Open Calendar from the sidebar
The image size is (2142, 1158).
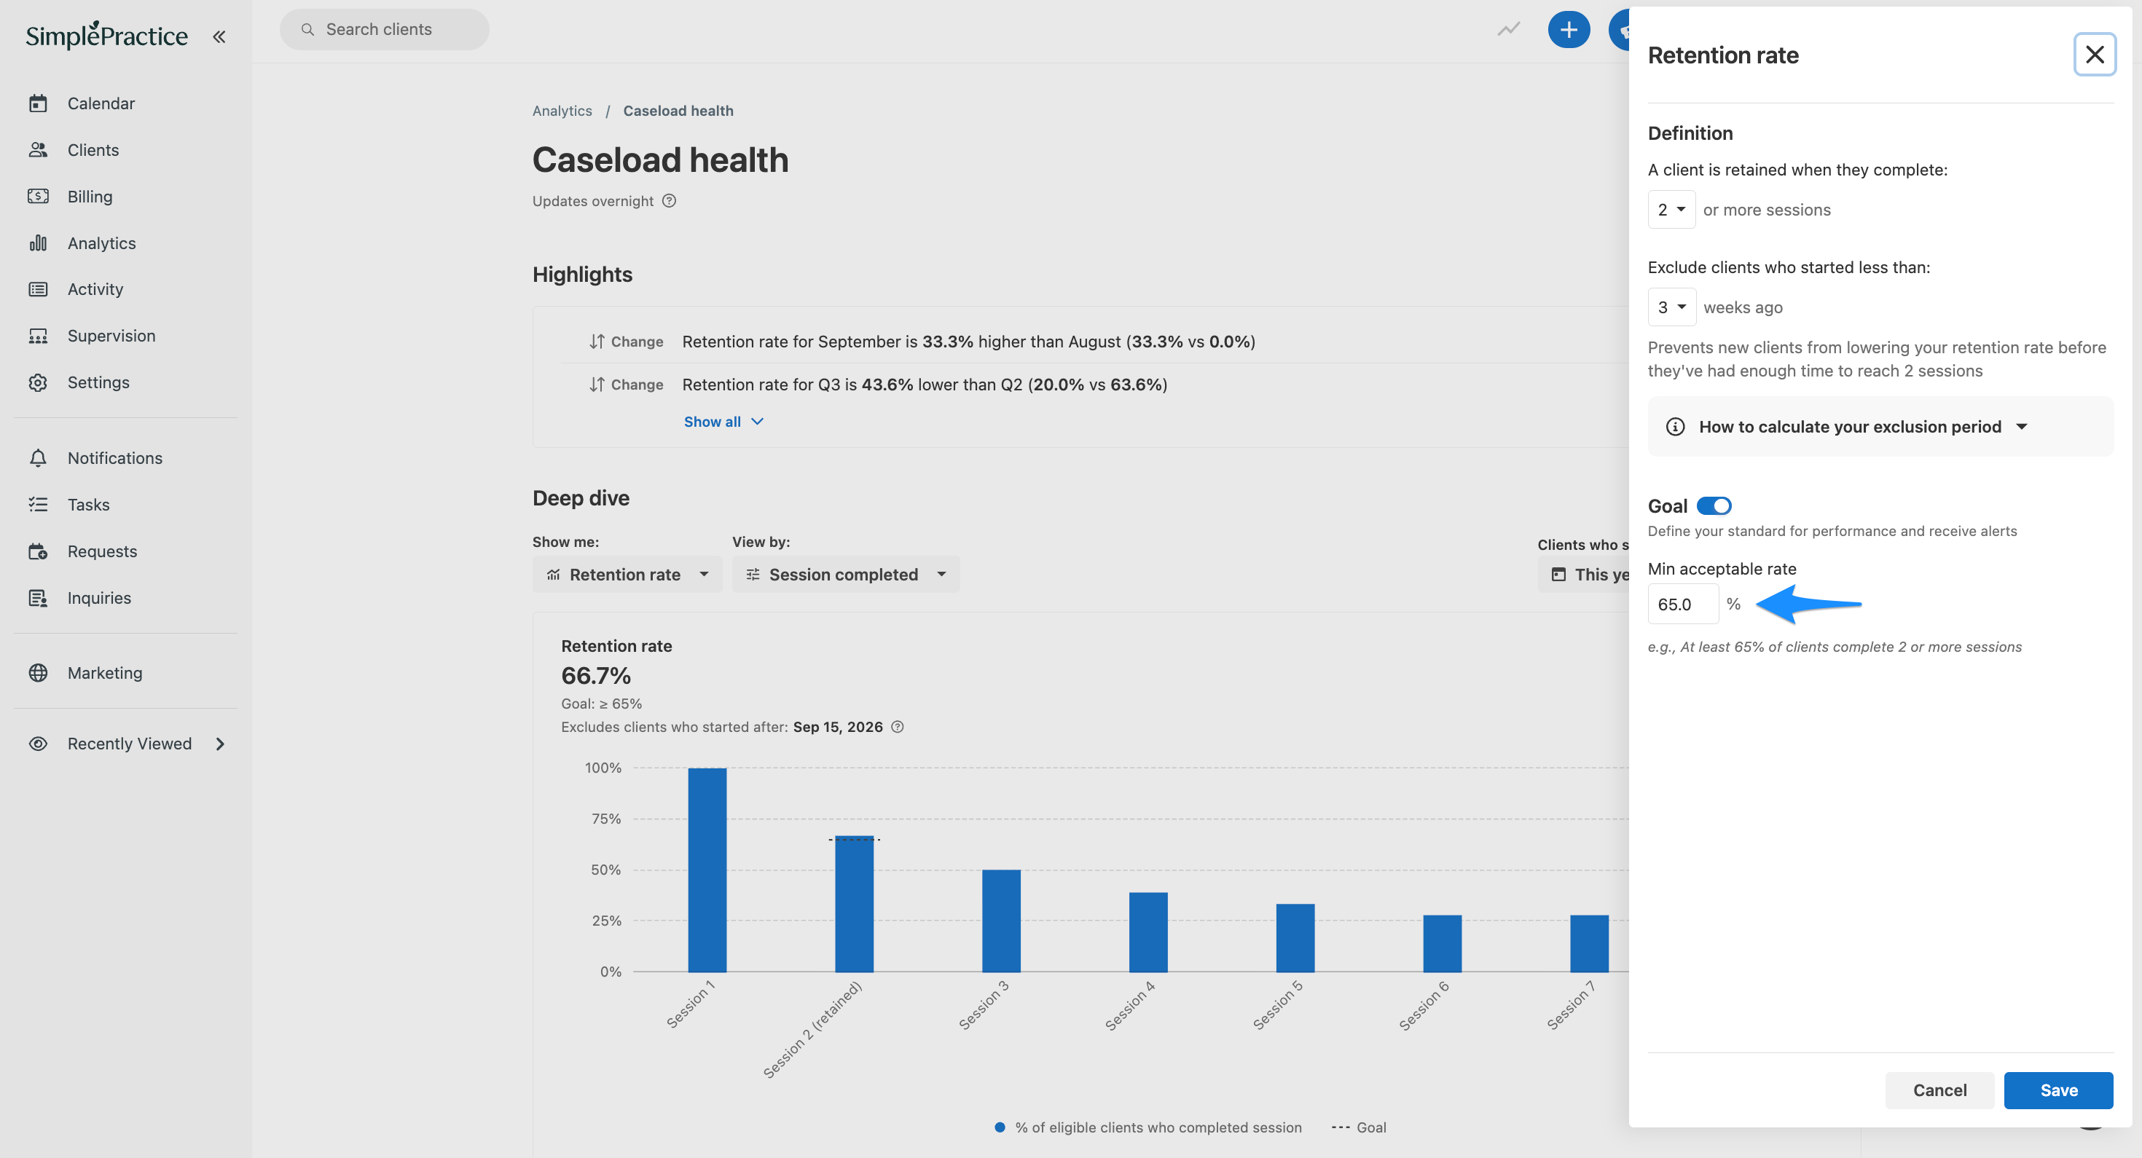coord(101,103)
